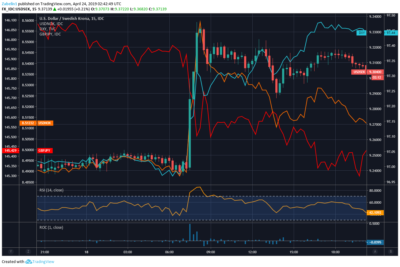Click the 8.51232 USDNOK value label
400x267 pixels.
(x=28, y=123)
